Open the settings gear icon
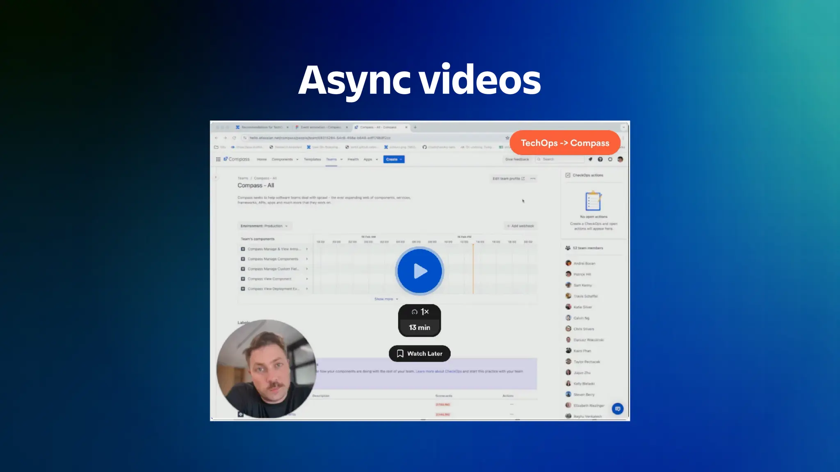840x472 pixels. click(610, 159)
